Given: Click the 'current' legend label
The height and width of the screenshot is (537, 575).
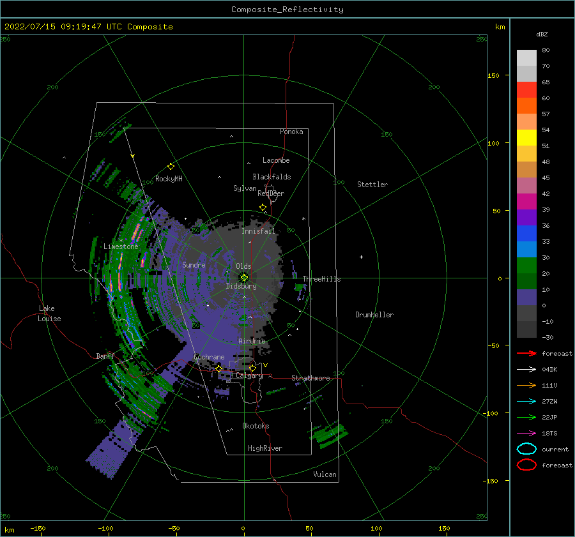Looking at the screenshot, I should point(555,449).
